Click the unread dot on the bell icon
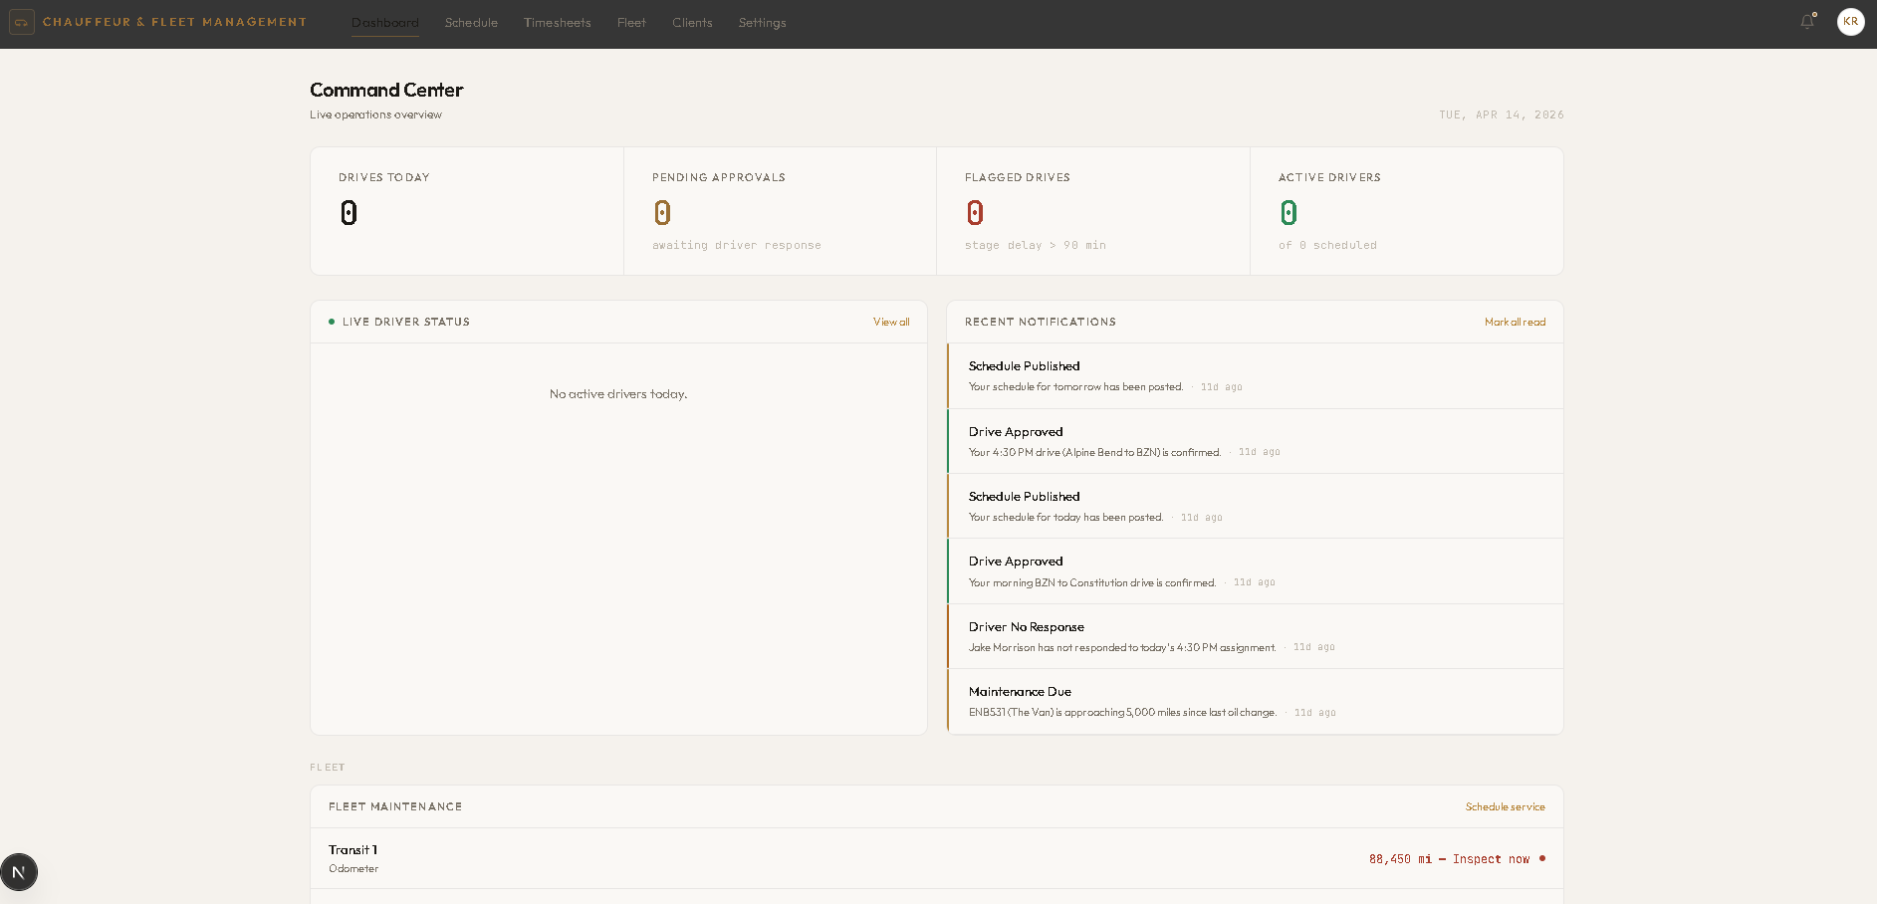 tap(1813, 14)
